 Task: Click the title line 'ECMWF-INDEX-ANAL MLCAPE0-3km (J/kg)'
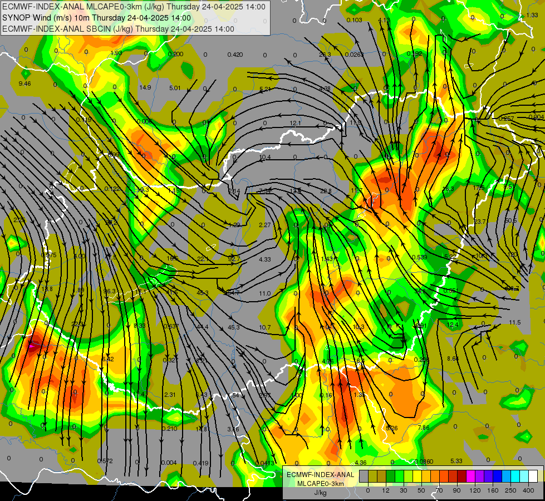(x=134, y=7)
